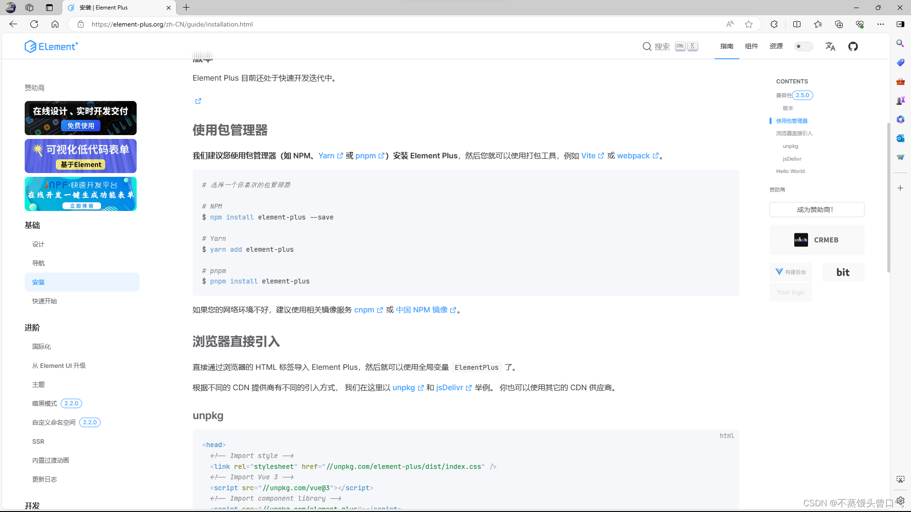Click the Yarn link

(x=330, y=155)
